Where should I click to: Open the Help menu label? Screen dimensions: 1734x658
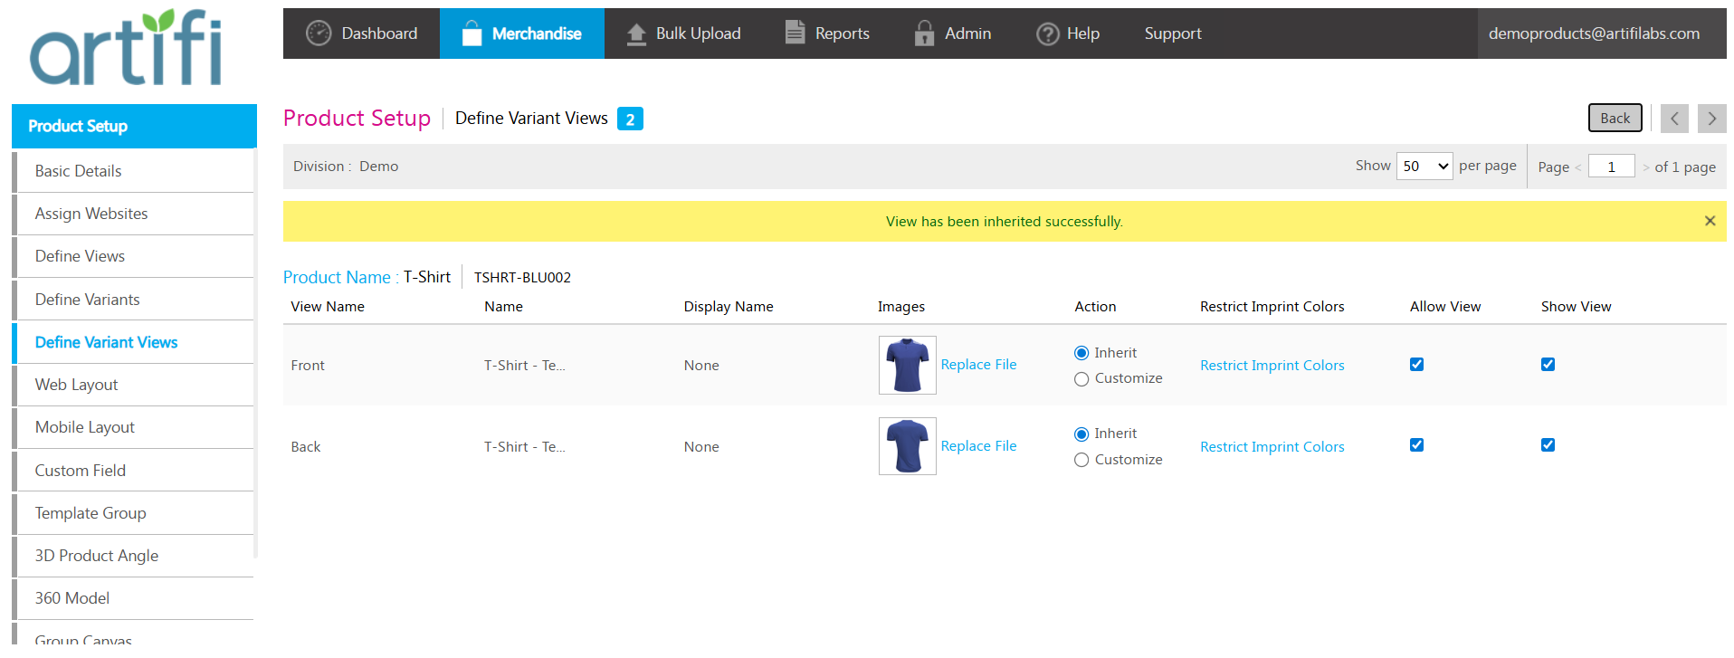1082,33
